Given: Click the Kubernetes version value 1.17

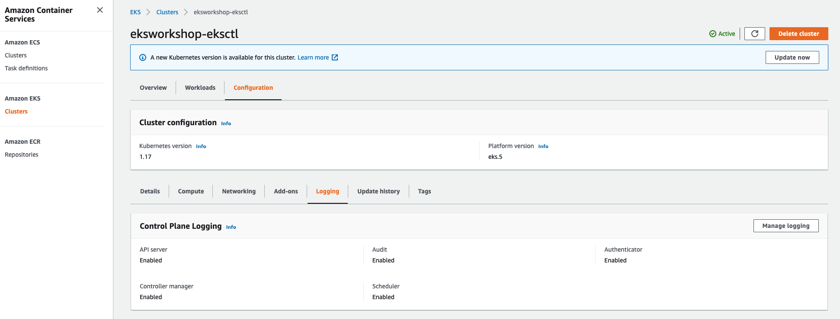Looking at the screenshot, I should [x=145, y=157].
